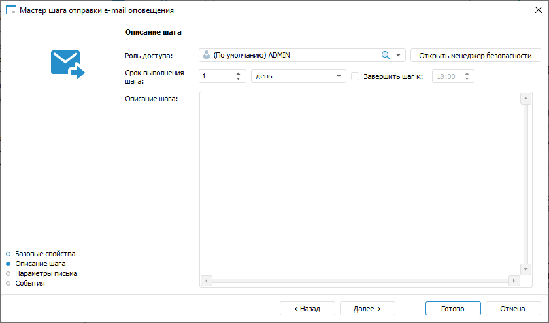549x323 pixels.
Task: Proceed with the 'Далее >' button
Action: click(x=367, y=308)
